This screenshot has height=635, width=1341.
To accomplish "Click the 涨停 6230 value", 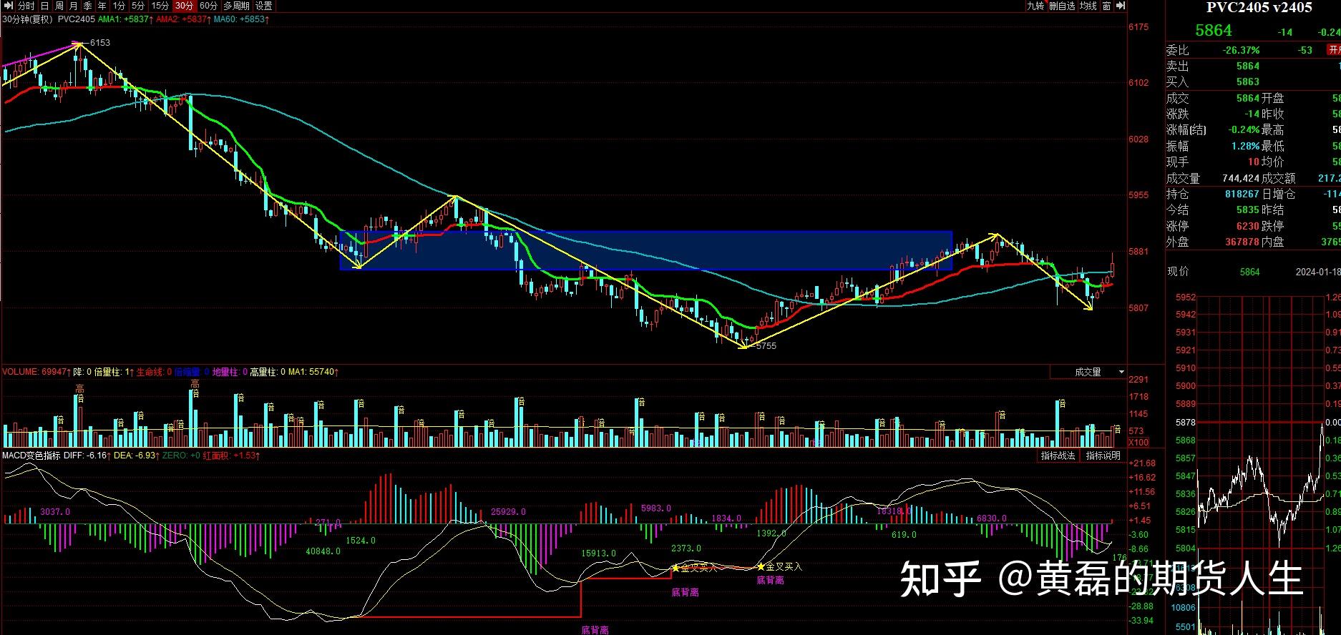I will pyautogui.click(x=1248, y=226).
